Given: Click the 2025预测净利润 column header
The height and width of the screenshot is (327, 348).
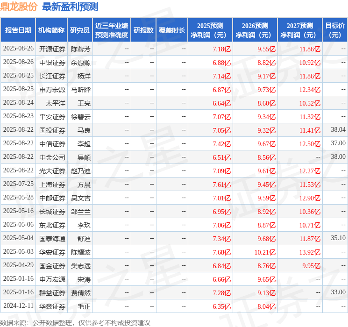Looking at the screenshot, I should click(210, 30).
